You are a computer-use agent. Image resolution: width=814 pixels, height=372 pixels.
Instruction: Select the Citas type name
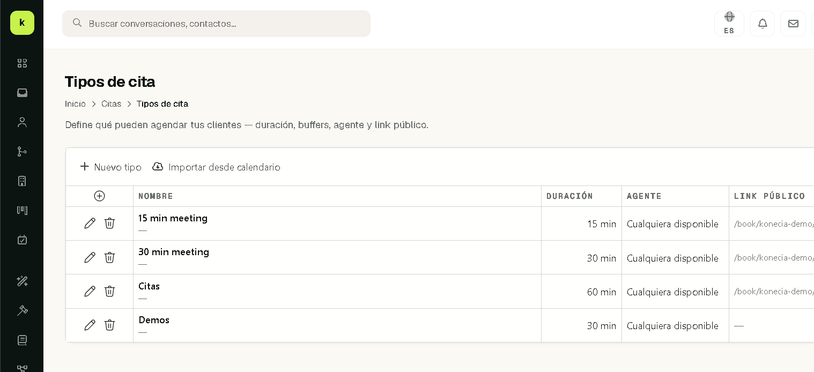149,286
